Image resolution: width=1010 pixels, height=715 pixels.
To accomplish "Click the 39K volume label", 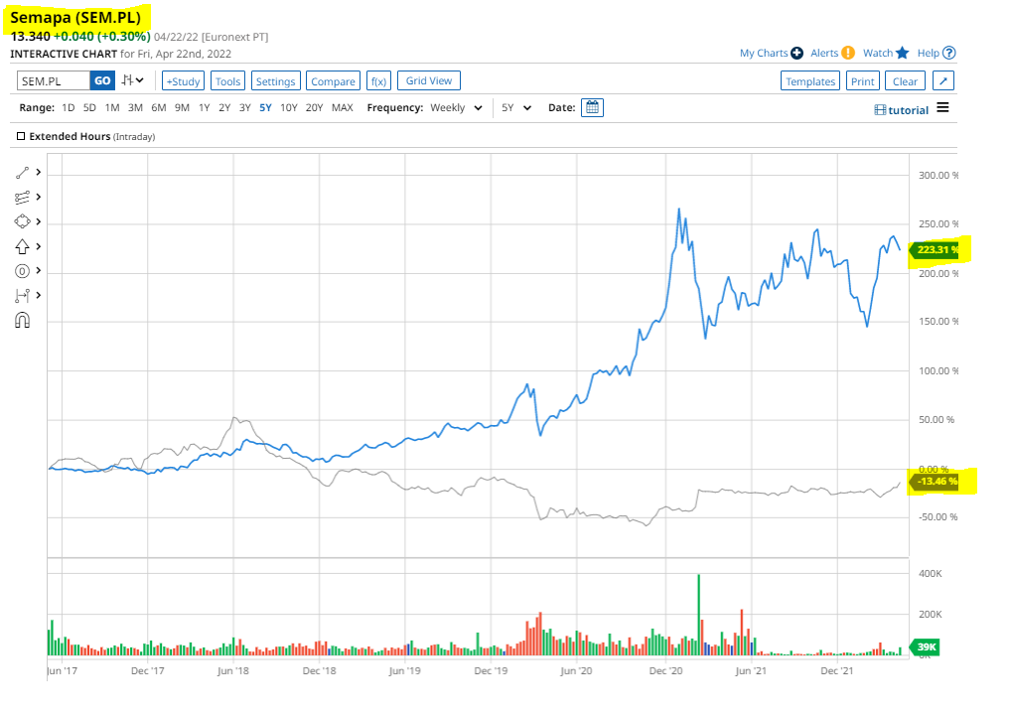I will click(925, 646).
